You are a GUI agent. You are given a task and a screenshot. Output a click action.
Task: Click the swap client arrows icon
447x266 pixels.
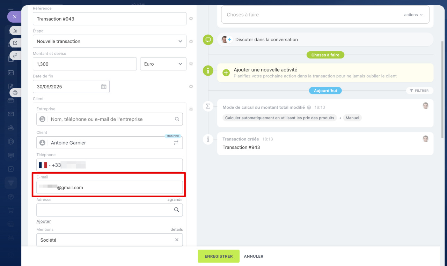point(176,143)
